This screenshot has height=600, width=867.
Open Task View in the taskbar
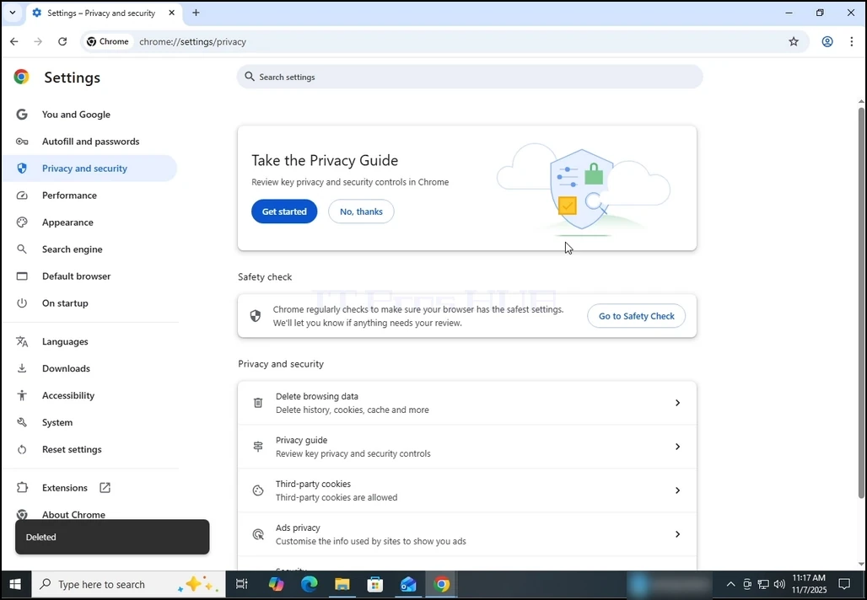[242, 585]
